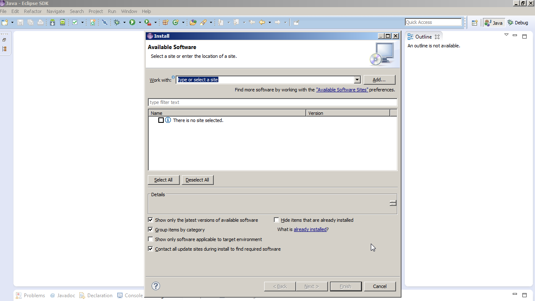Click the Next Annotation toolbar icon
The height and width of the screenshot is (301, 535).
tap(221, 22)
